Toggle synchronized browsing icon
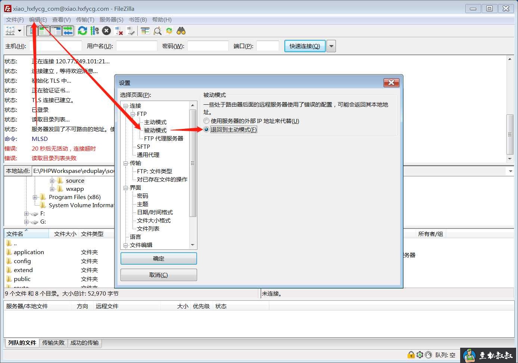Image resolution: width=518 pixels, height=363 pixels. point(169,31)
